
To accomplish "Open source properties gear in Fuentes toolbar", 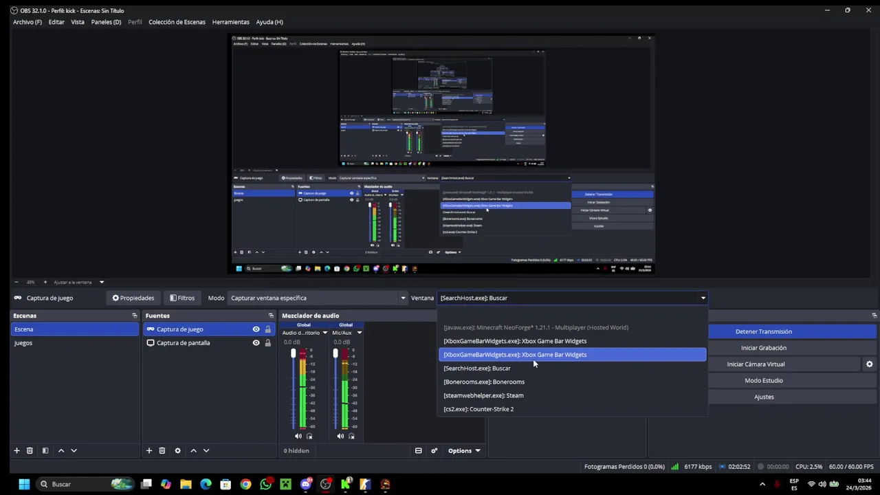I will pos(177,450).
